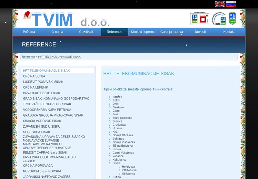
Task: Click the Okoli list entry
Action: 116,104
